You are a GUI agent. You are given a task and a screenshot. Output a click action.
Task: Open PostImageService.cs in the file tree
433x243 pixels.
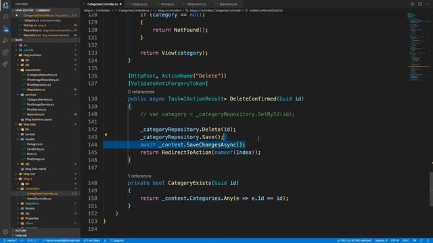click(45, 105)
